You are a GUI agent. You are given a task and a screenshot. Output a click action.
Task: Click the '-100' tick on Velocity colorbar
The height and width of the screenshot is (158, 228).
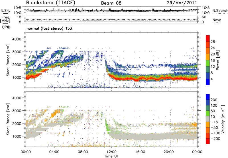(215, 133)
